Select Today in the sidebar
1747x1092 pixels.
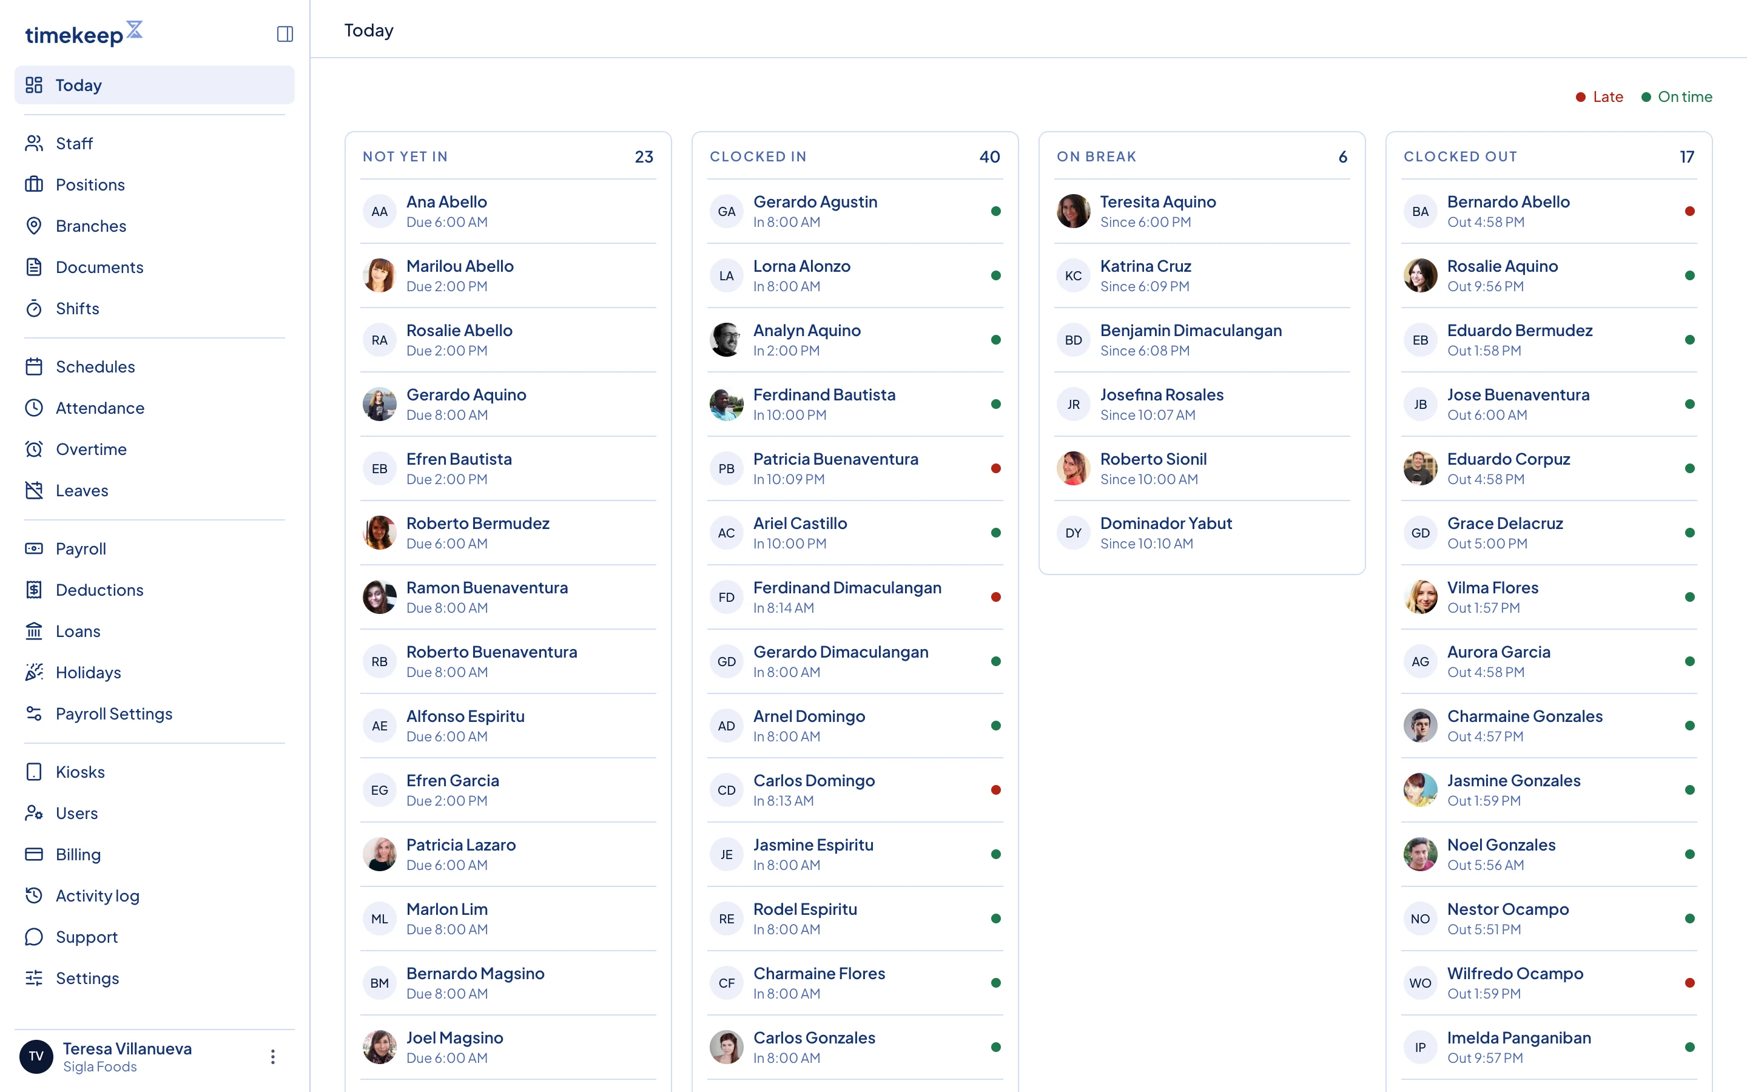155,85
